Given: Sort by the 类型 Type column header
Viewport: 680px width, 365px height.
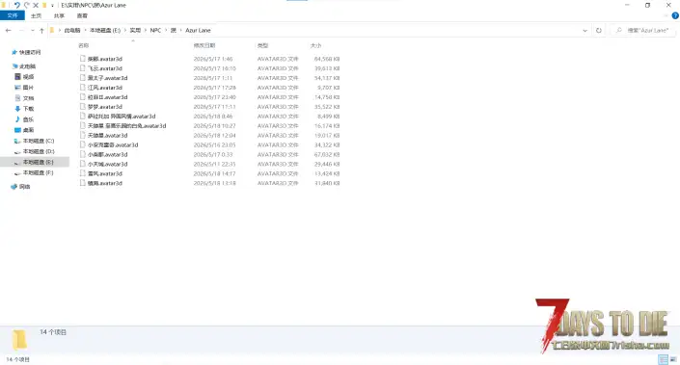Looking at the screenshot, I should tap(262, 45).
